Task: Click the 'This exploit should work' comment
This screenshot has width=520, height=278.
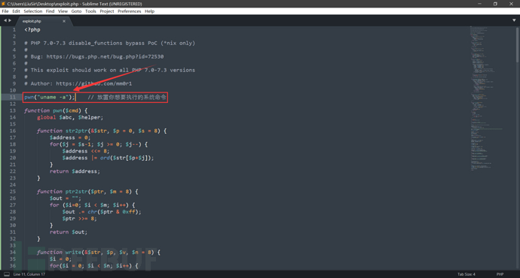Action: [110, 71]
